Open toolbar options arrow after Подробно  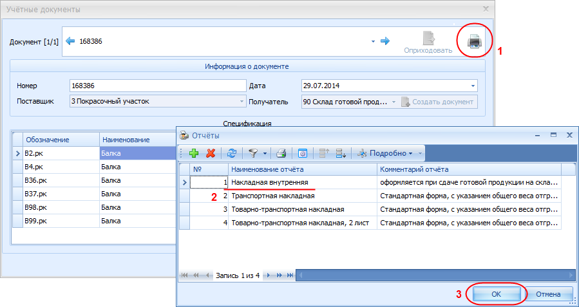(x=420, y=153)
